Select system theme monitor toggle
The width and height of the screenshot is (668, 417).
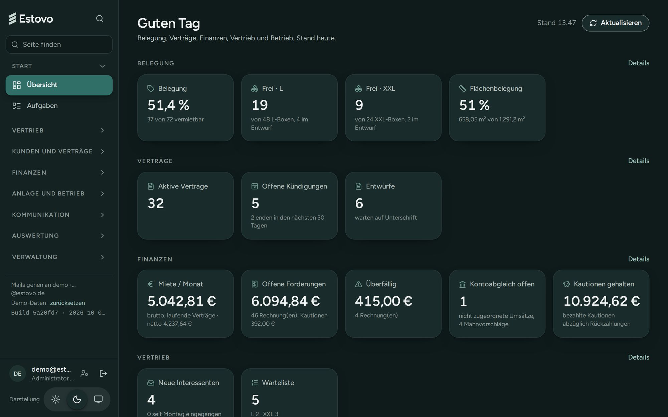click(x=98, y=399)
